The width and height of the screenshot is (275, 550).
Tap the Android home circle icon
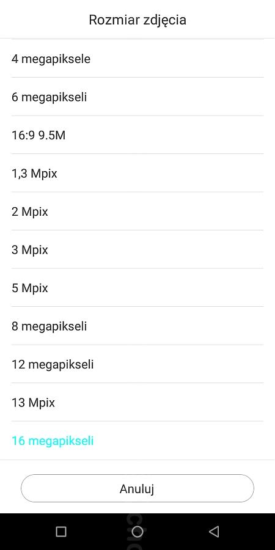[x=137, y=532]
